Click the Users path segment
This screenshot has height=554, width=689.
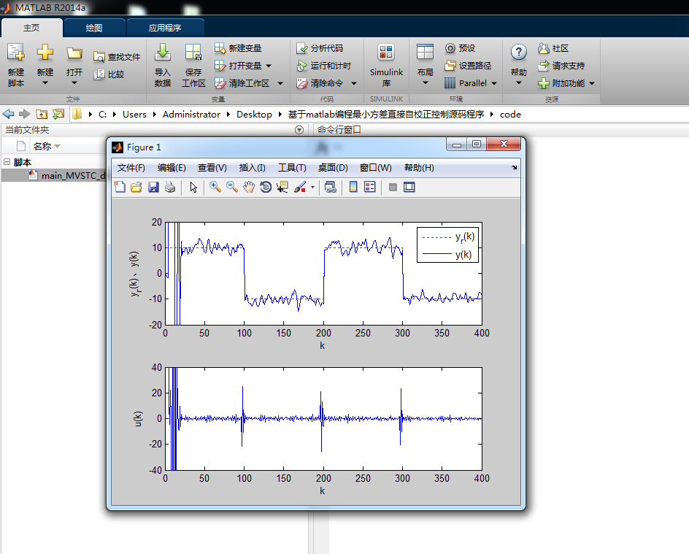point(134,114)
